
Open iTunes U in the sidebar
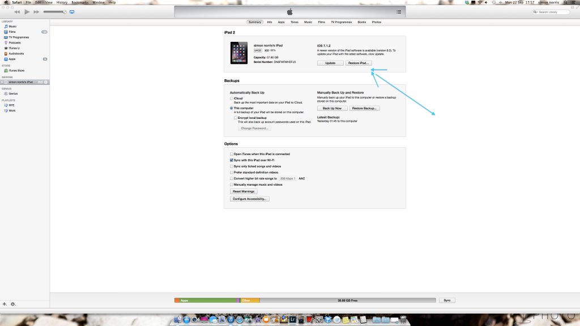point(14,48)
